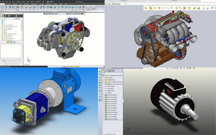216x135 pixels.
Task: Open dropdown arrow beside orange box icon
Action: coord(187,8)
